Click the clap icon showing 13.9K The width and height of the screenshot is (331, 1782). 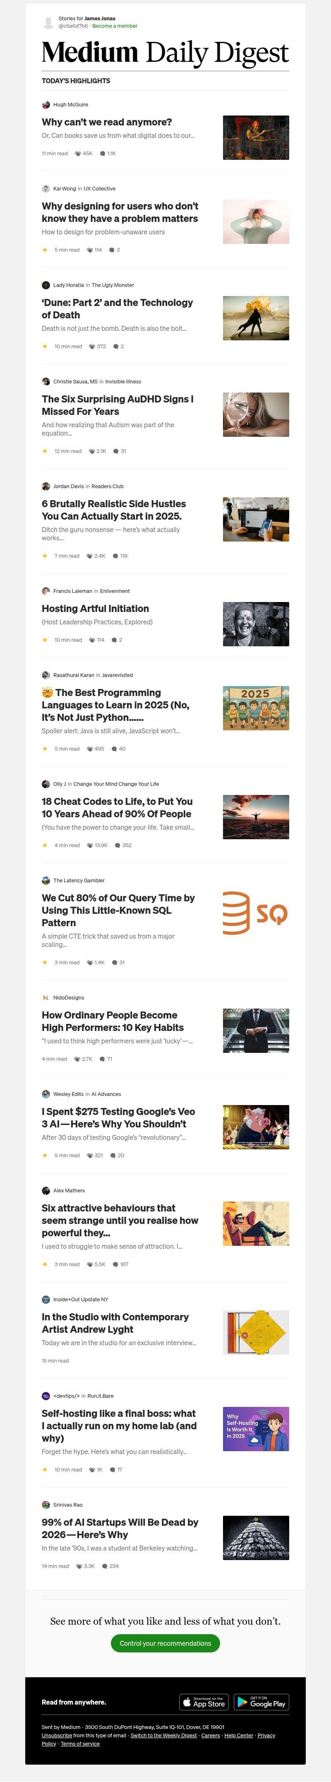90,845
